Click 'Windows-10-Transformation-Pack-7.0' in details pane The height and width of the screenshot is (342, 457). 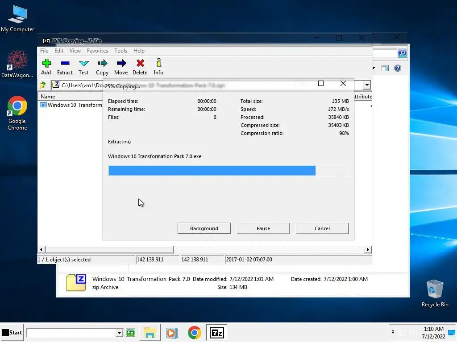[x=141, y=279]
